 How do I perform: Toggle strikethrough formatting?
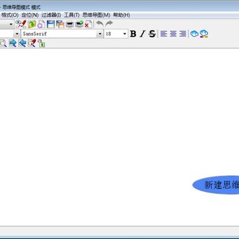coord(152,34)
